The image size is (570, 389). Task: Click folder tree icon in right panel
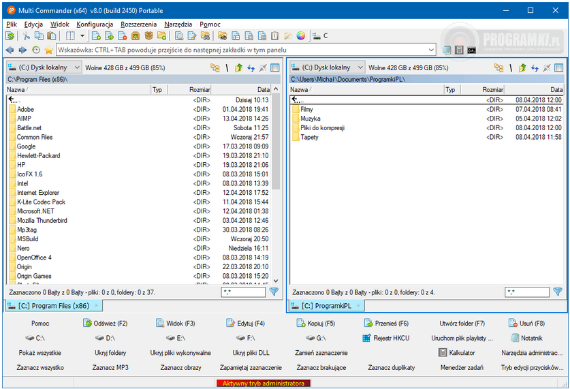(498, 67)
